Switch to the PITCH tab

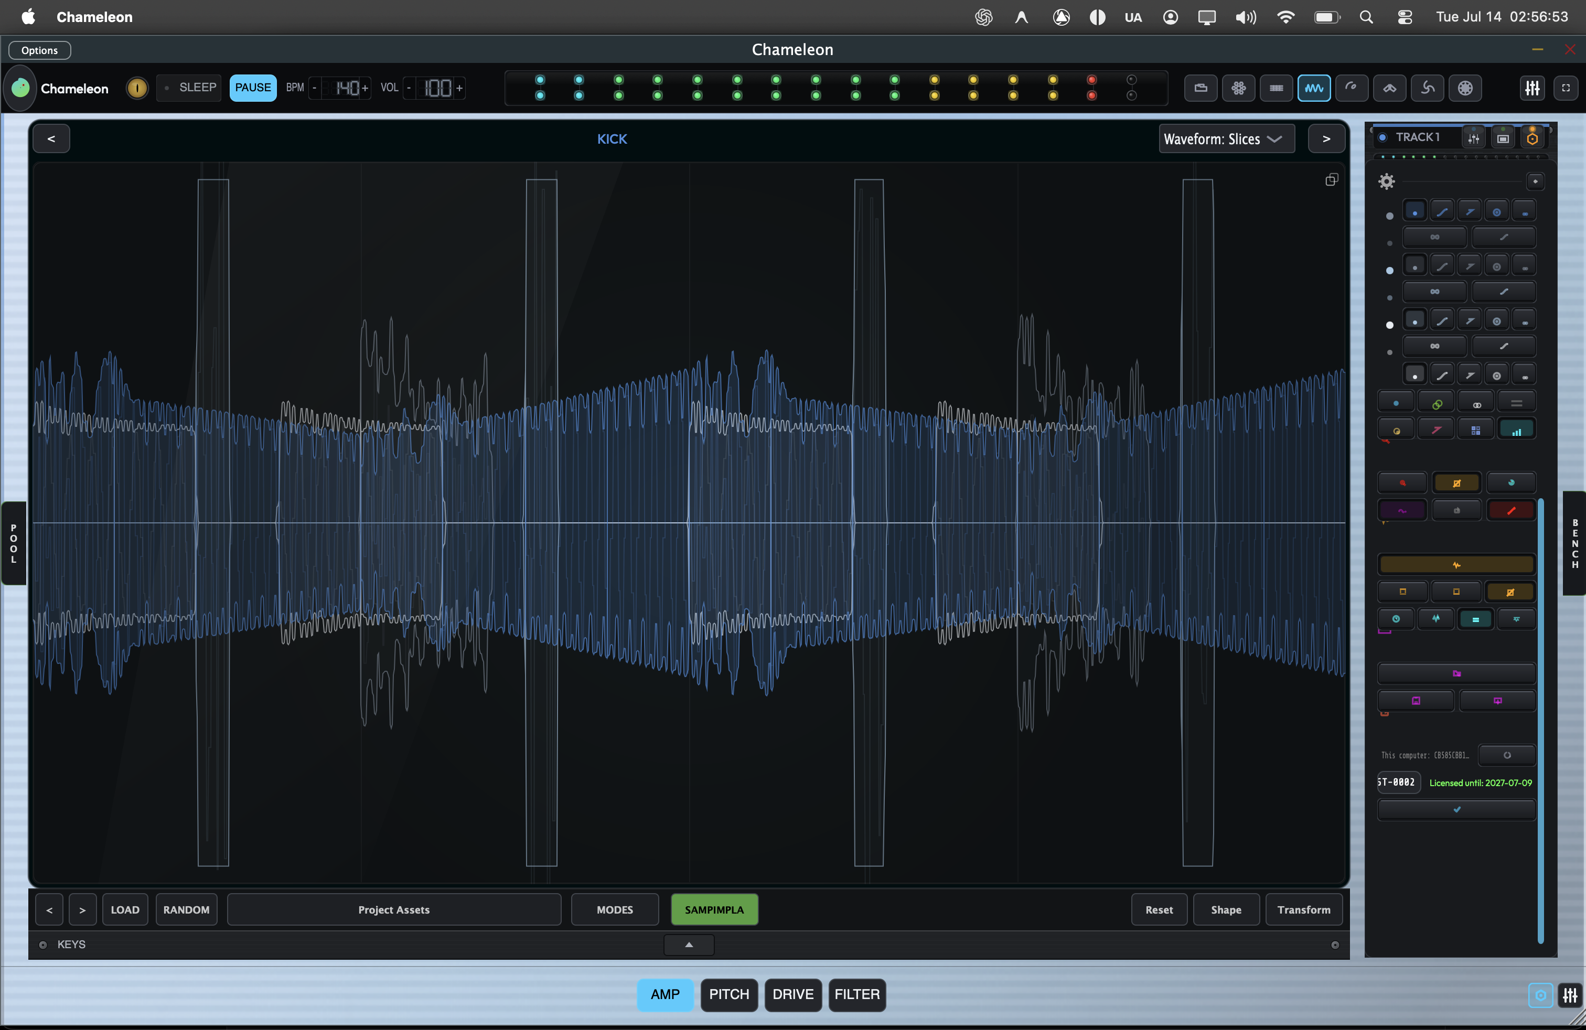(728, 995)
